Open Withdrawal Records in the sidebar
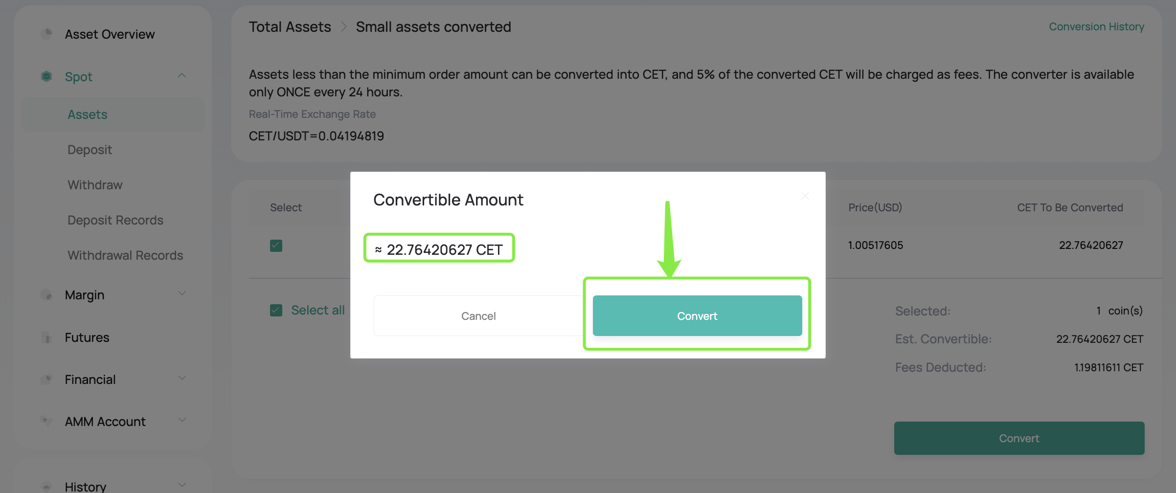Screen dimensions: 1176x493 point(125,255)
